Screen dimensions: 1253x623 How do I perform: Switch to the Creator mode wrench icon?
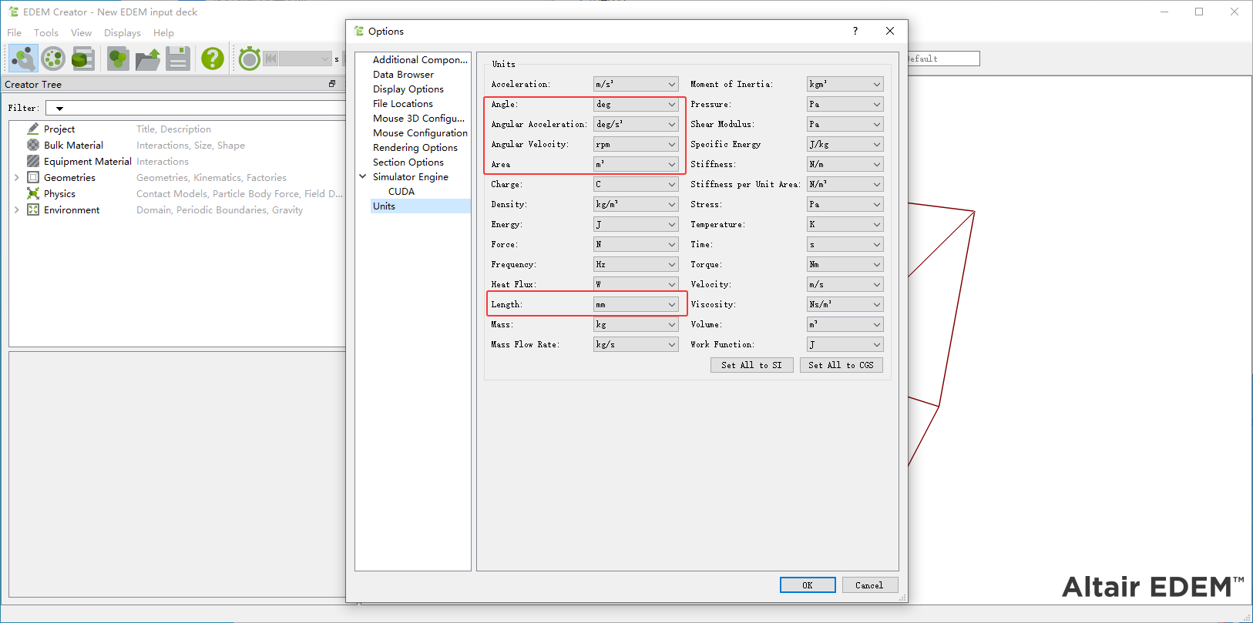[23, 59]
